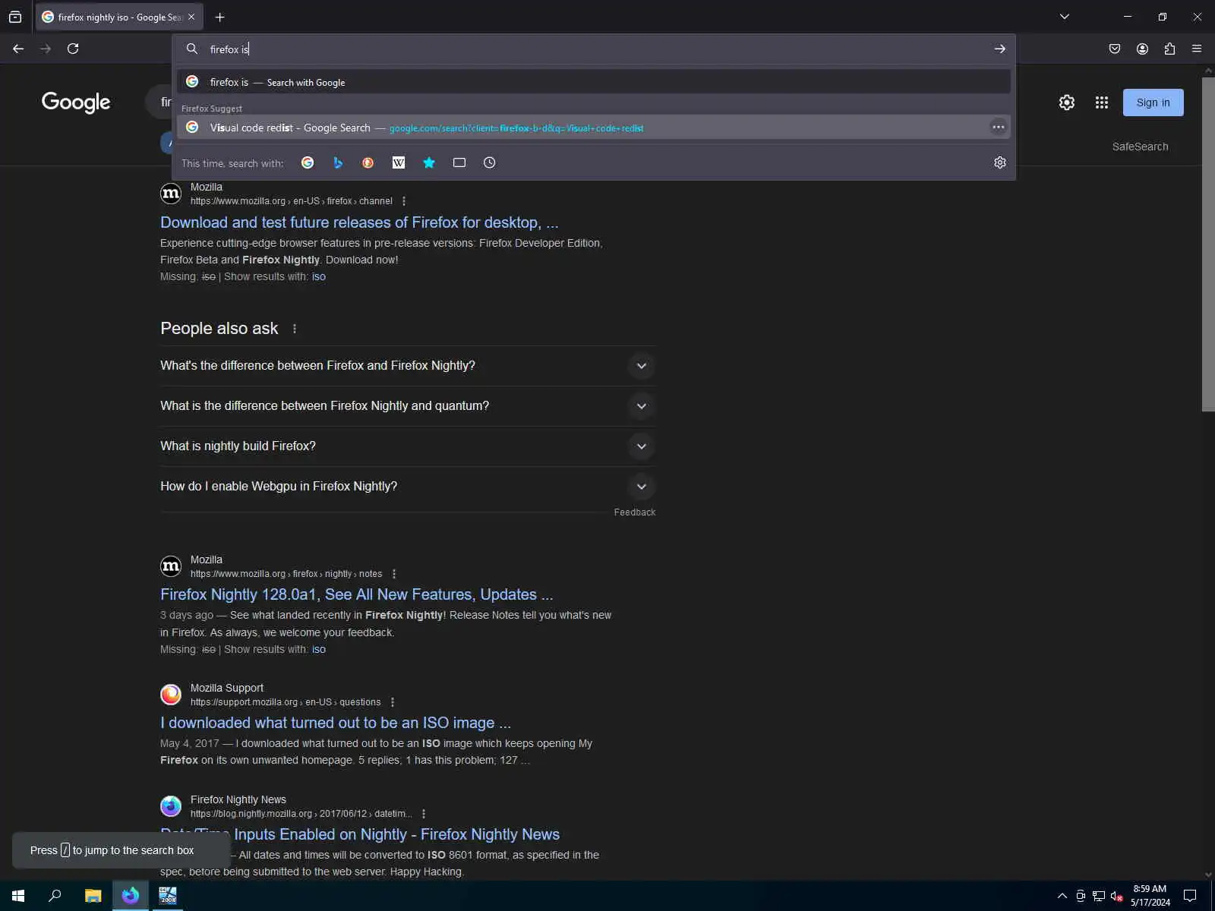Search this time with Wikipedia
Image resolution: width=1215 pixels, height=911 pixels.
tap(399, 162)
